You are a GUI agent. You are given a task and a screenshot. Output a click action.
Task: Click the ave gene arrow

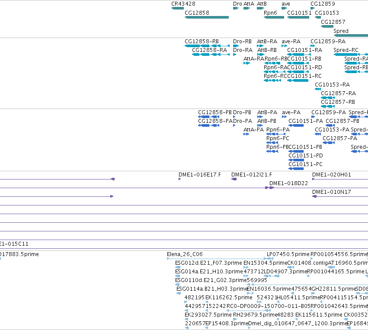pyautogui.click(x=284, y=8)
